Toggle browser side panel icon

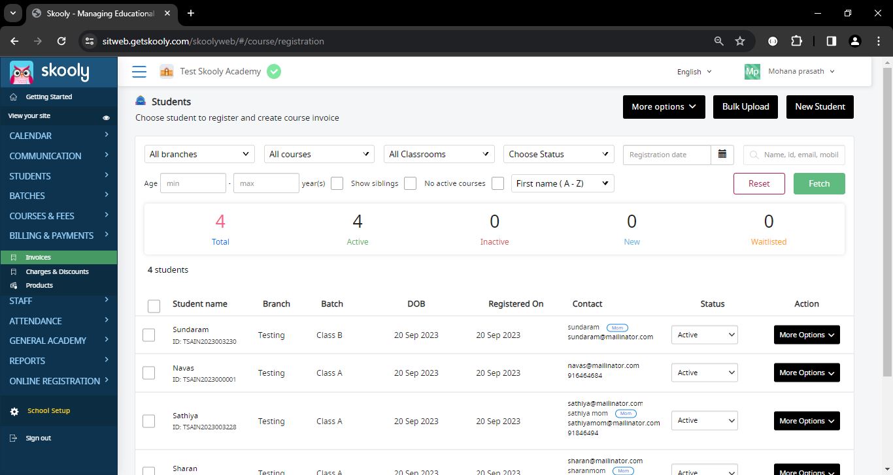point(832,41)
